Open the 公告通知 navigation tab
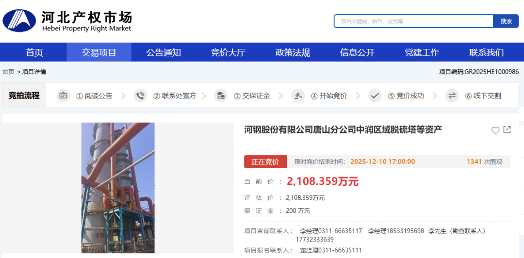 point(164,52)
